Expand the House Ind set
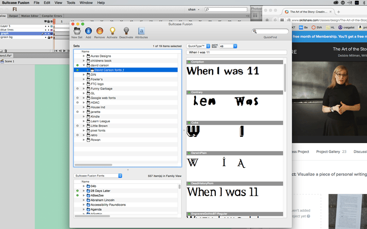Screen dimensions: 367x229 click(84, 107)
